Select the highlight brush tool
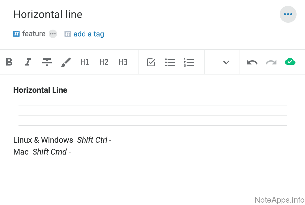The image size is (305, 205). point(66,62)
